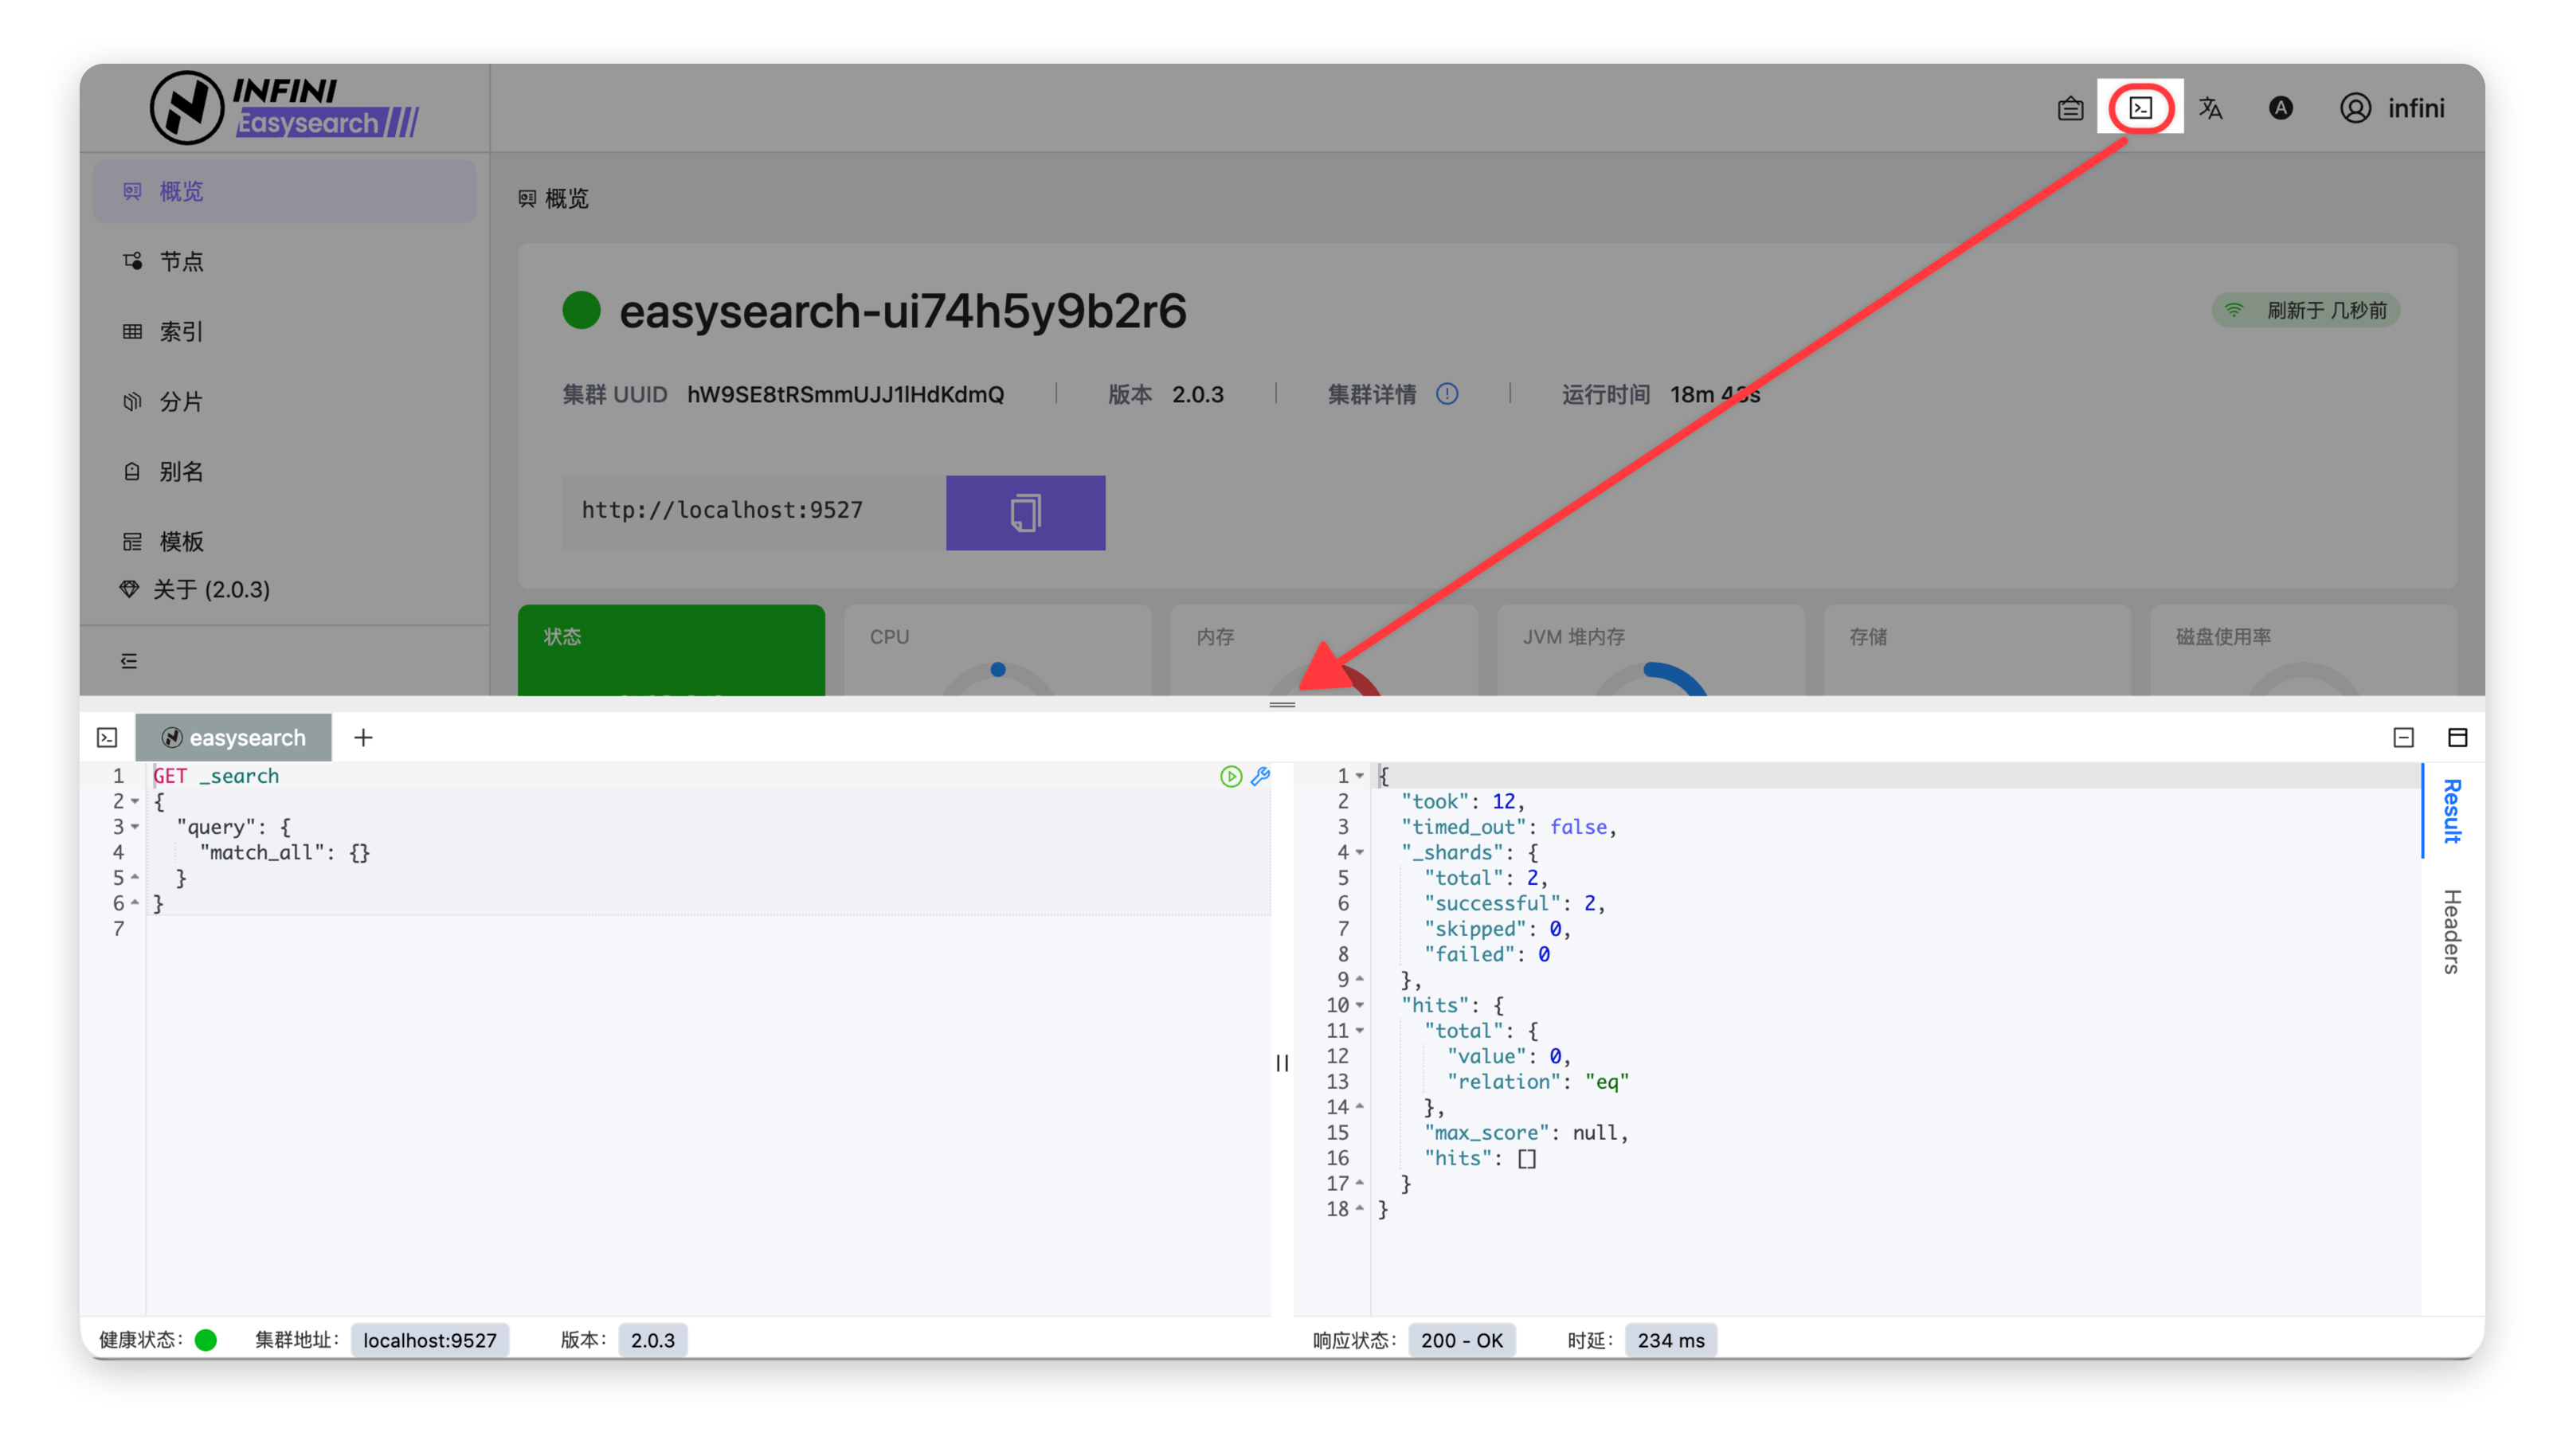Viewport: 2565px width, 1456px height.
Task: Open the dev console terminal icon
Action: (x=2140, y=108)
